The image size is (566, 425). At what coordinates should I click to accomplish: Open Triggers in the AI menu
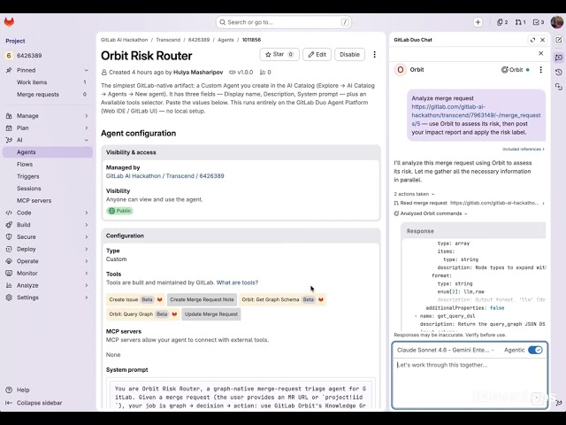pos(47,176)
